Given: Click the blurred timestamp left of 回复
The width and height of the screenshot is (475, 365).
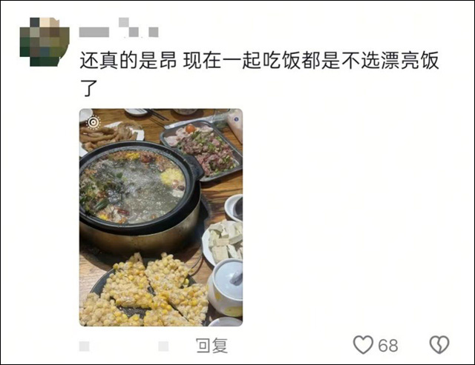Looking at the screenshot, I should click(x=84, y=346).
